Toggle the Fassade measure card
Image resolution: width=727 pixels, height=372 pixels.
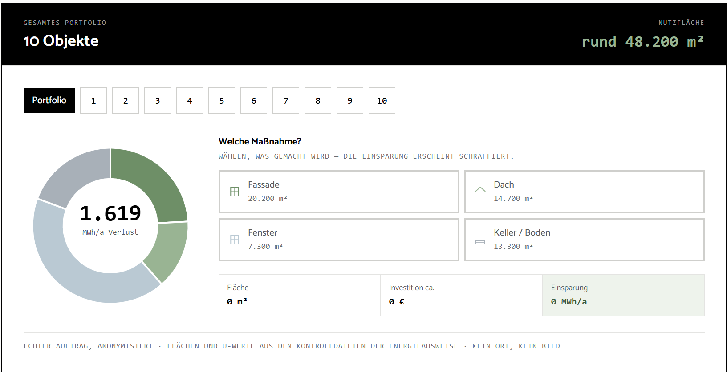coord(339,192)
